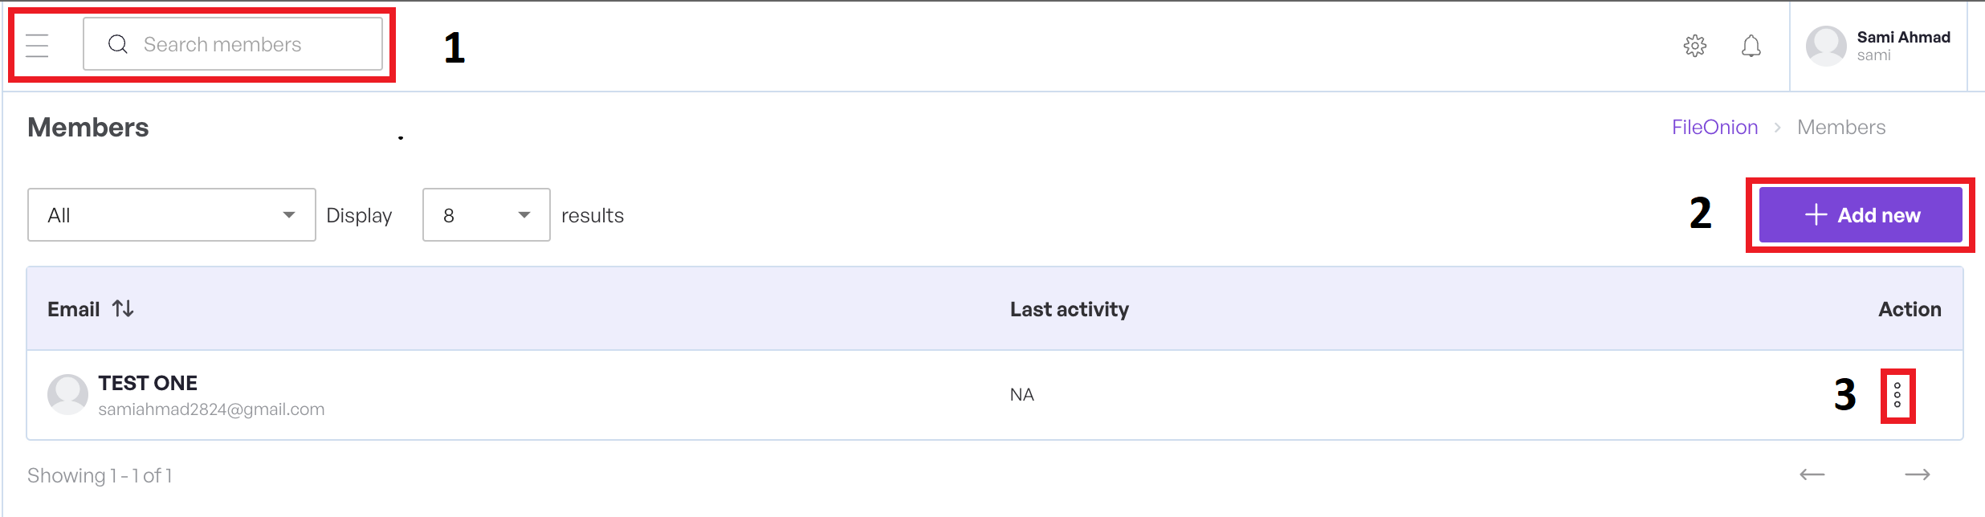Follow the FileOnion breadcrumb link
Image resolution: width=1985 pixels, height=517 pixels.
[1714, 127]
